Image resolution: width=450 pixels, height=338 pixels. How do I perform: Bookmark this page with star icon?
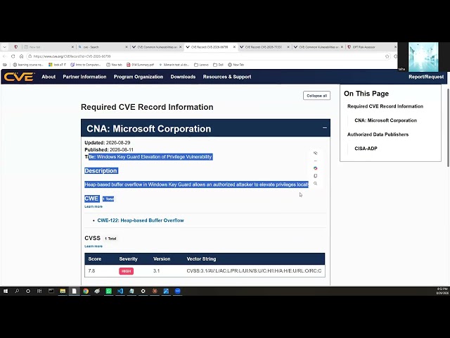387,56
